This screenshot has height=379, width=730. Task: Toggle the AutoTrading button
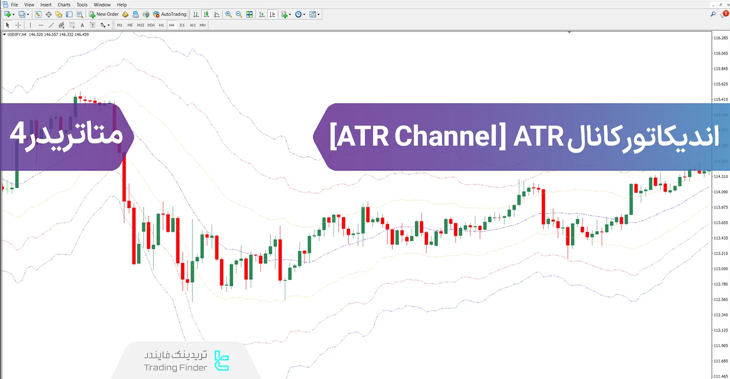tap(170, 15)
